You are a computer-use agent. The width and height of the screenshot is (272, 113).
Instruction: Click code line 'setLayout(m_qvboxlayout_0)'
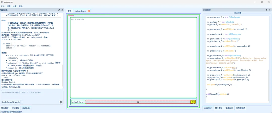219,84
